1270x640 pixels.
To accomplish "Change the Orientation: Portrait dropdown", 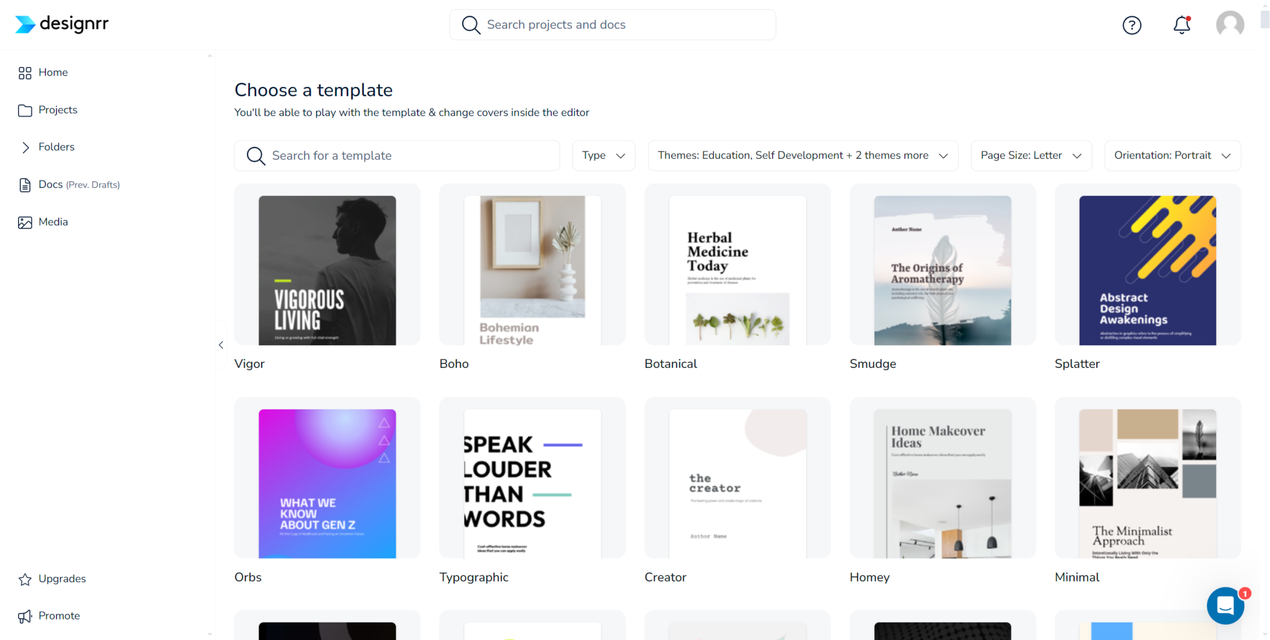I will (1172, 156).
